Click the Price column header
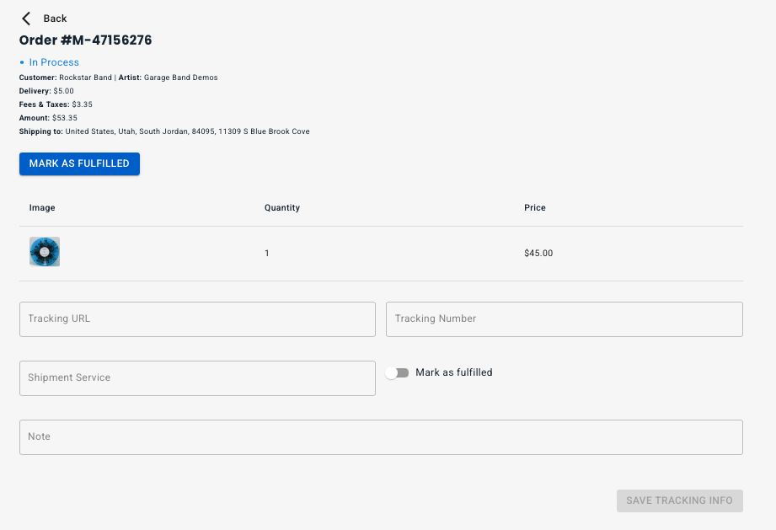776x530 pixels. point(535,207)
